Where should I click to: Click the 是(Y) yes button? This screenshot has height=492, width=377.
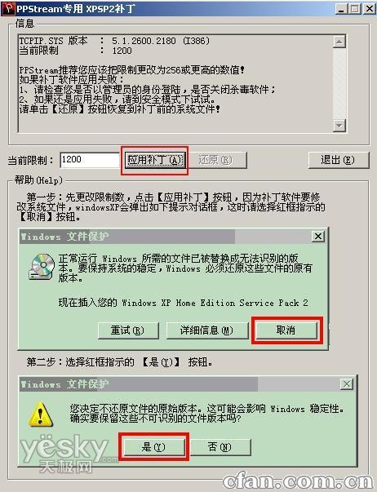tap(154, 447)
